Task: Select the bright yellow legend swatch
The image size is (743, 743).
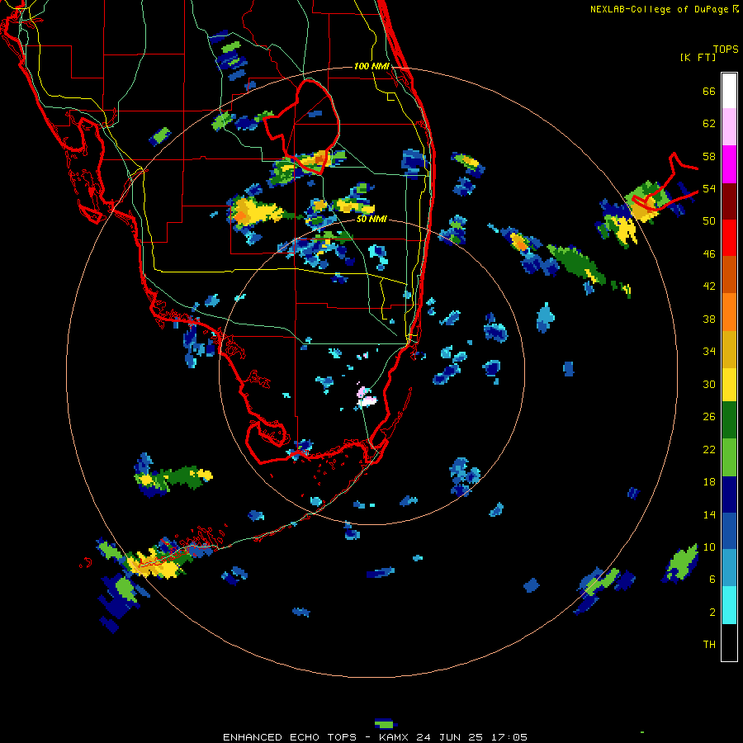Action: coord(729,385)
